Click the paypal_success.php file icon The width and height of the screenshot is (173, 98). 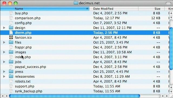pyautogui.click(x=11, y=67)
